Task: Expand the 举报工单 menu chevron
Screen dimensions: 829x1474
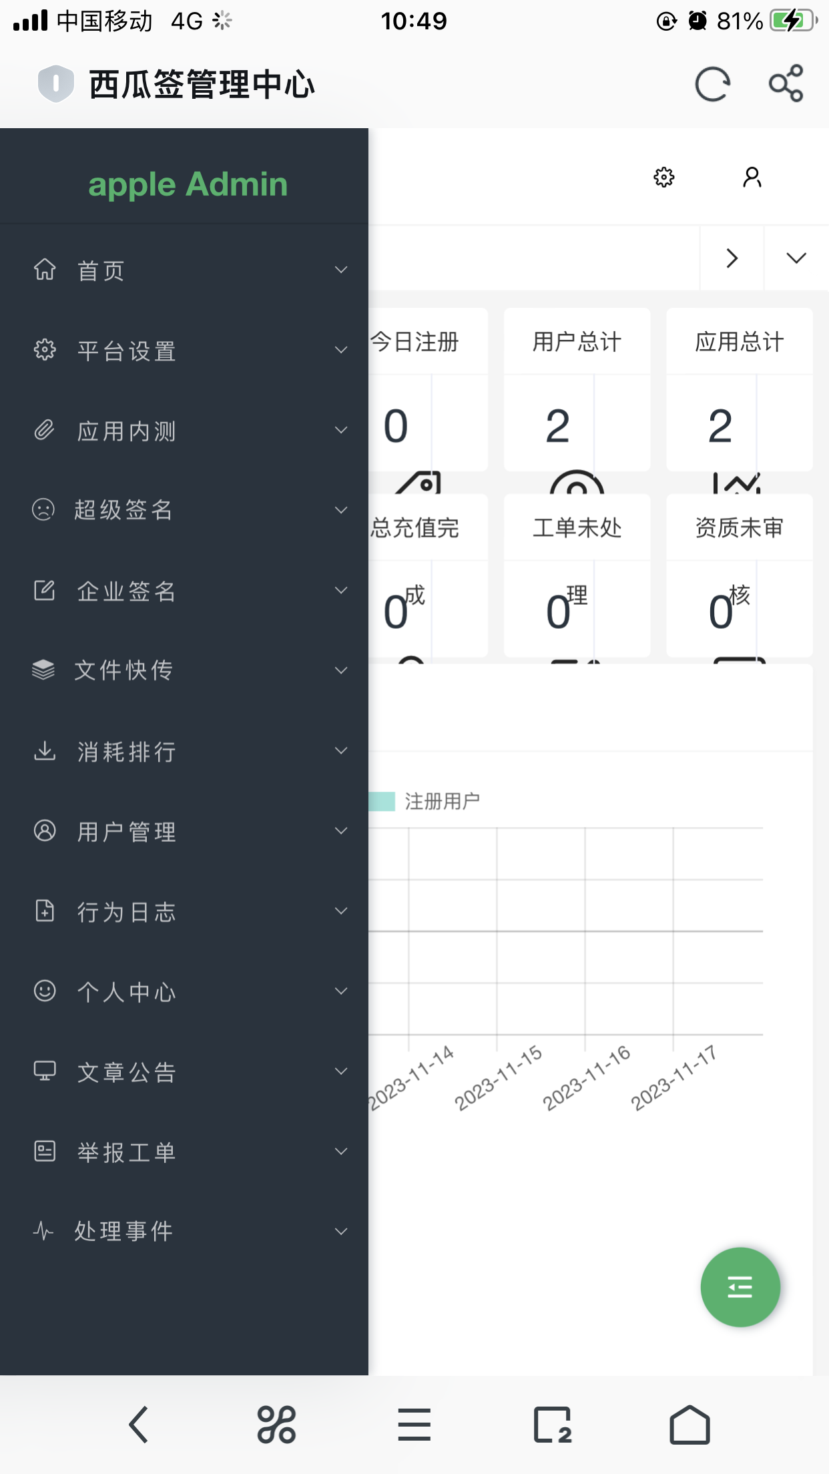Action: [x=341, y=1151]
